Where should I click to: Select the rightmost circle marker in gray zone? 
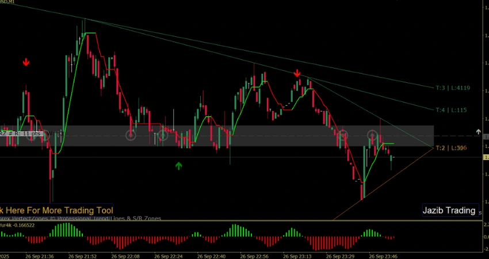coord(373,135)
